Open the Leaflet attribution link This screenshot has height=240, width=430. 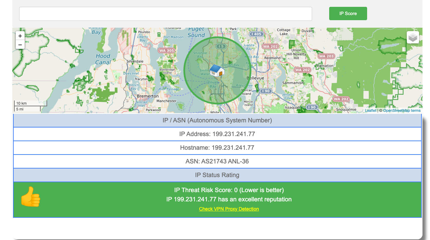pyautogui.click(x=371, y=110)
